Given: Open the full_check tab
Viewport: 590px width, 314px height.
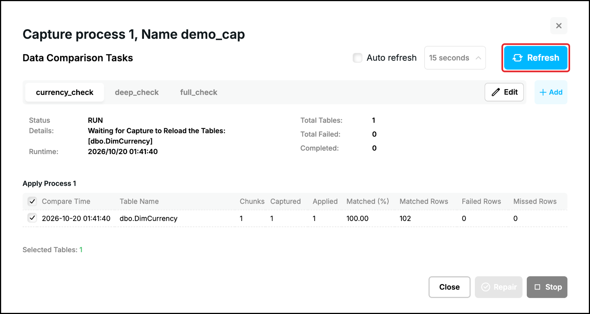Looking at the screenshot, I should 199,92.
